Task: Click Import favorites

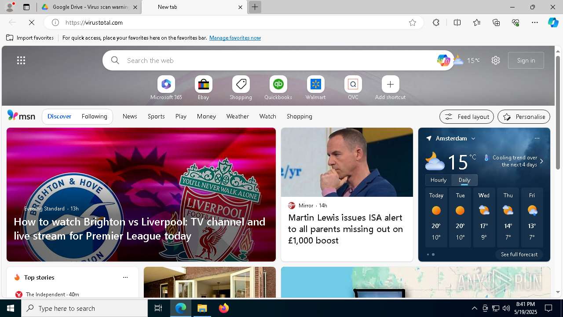Action: point(30,38)
